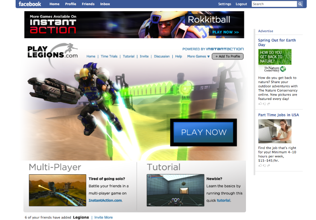Image resolution: width=316 pixels, height=220 pixels.
Task: Click the Facebook logo
Action: tap(30, 4)
